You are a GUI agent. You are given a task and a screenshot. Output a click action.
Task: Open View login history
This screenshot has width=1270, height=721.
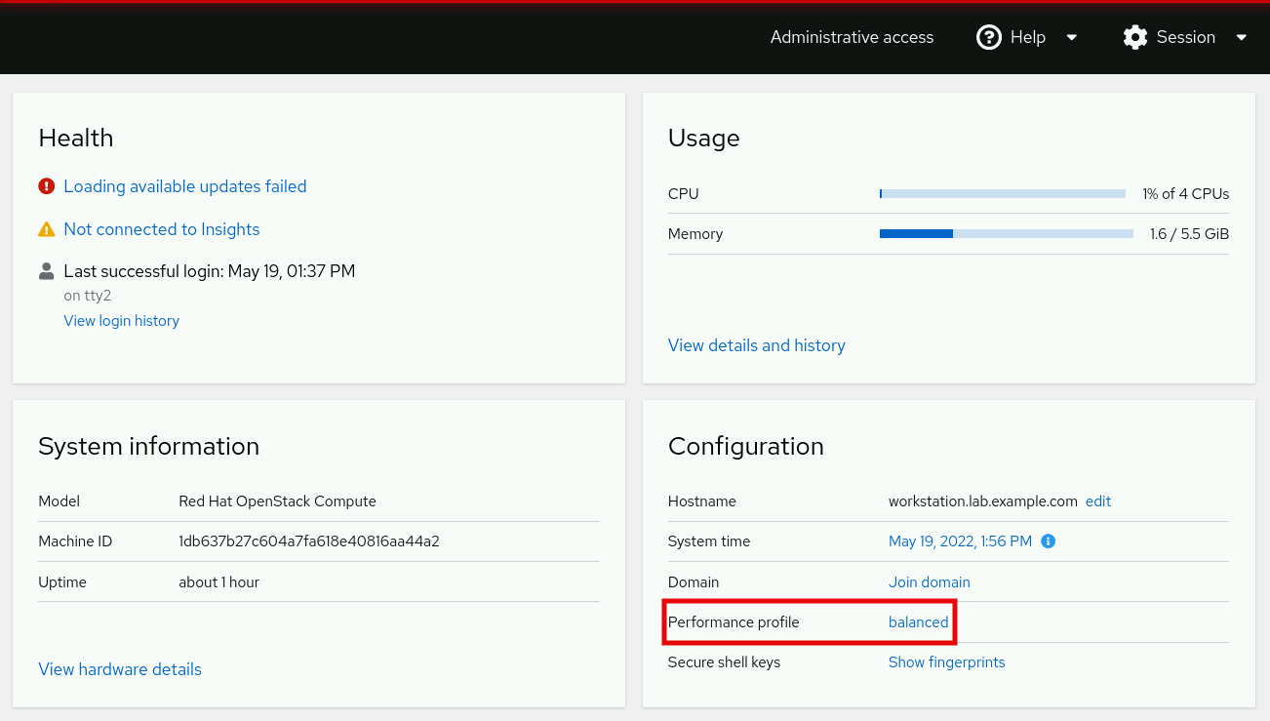122,321
